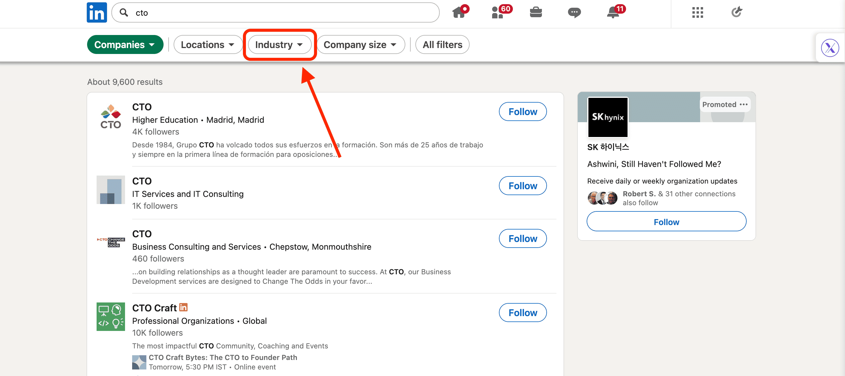Open the Messaging chat bubble icon
The height and width of the screenshot is (376, 845).
(x=574, y=12)
